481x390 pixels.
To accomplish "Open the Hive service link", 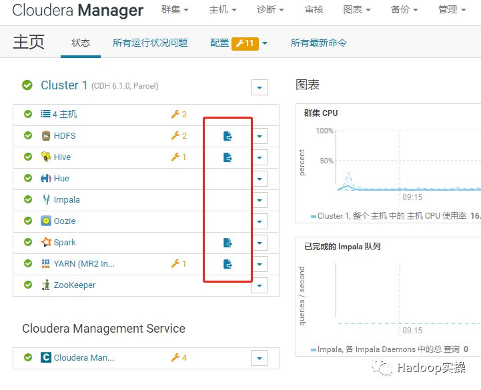I will [x=62, y=157].
